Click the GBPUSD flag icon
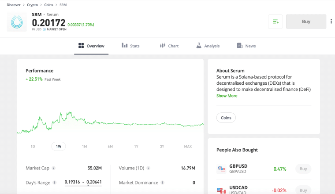 click(221, 169)
